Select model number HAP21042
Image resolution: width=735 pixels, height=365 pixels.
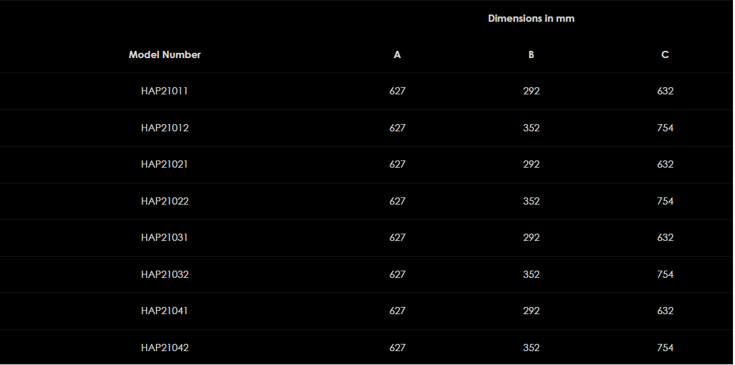(164, 348)
